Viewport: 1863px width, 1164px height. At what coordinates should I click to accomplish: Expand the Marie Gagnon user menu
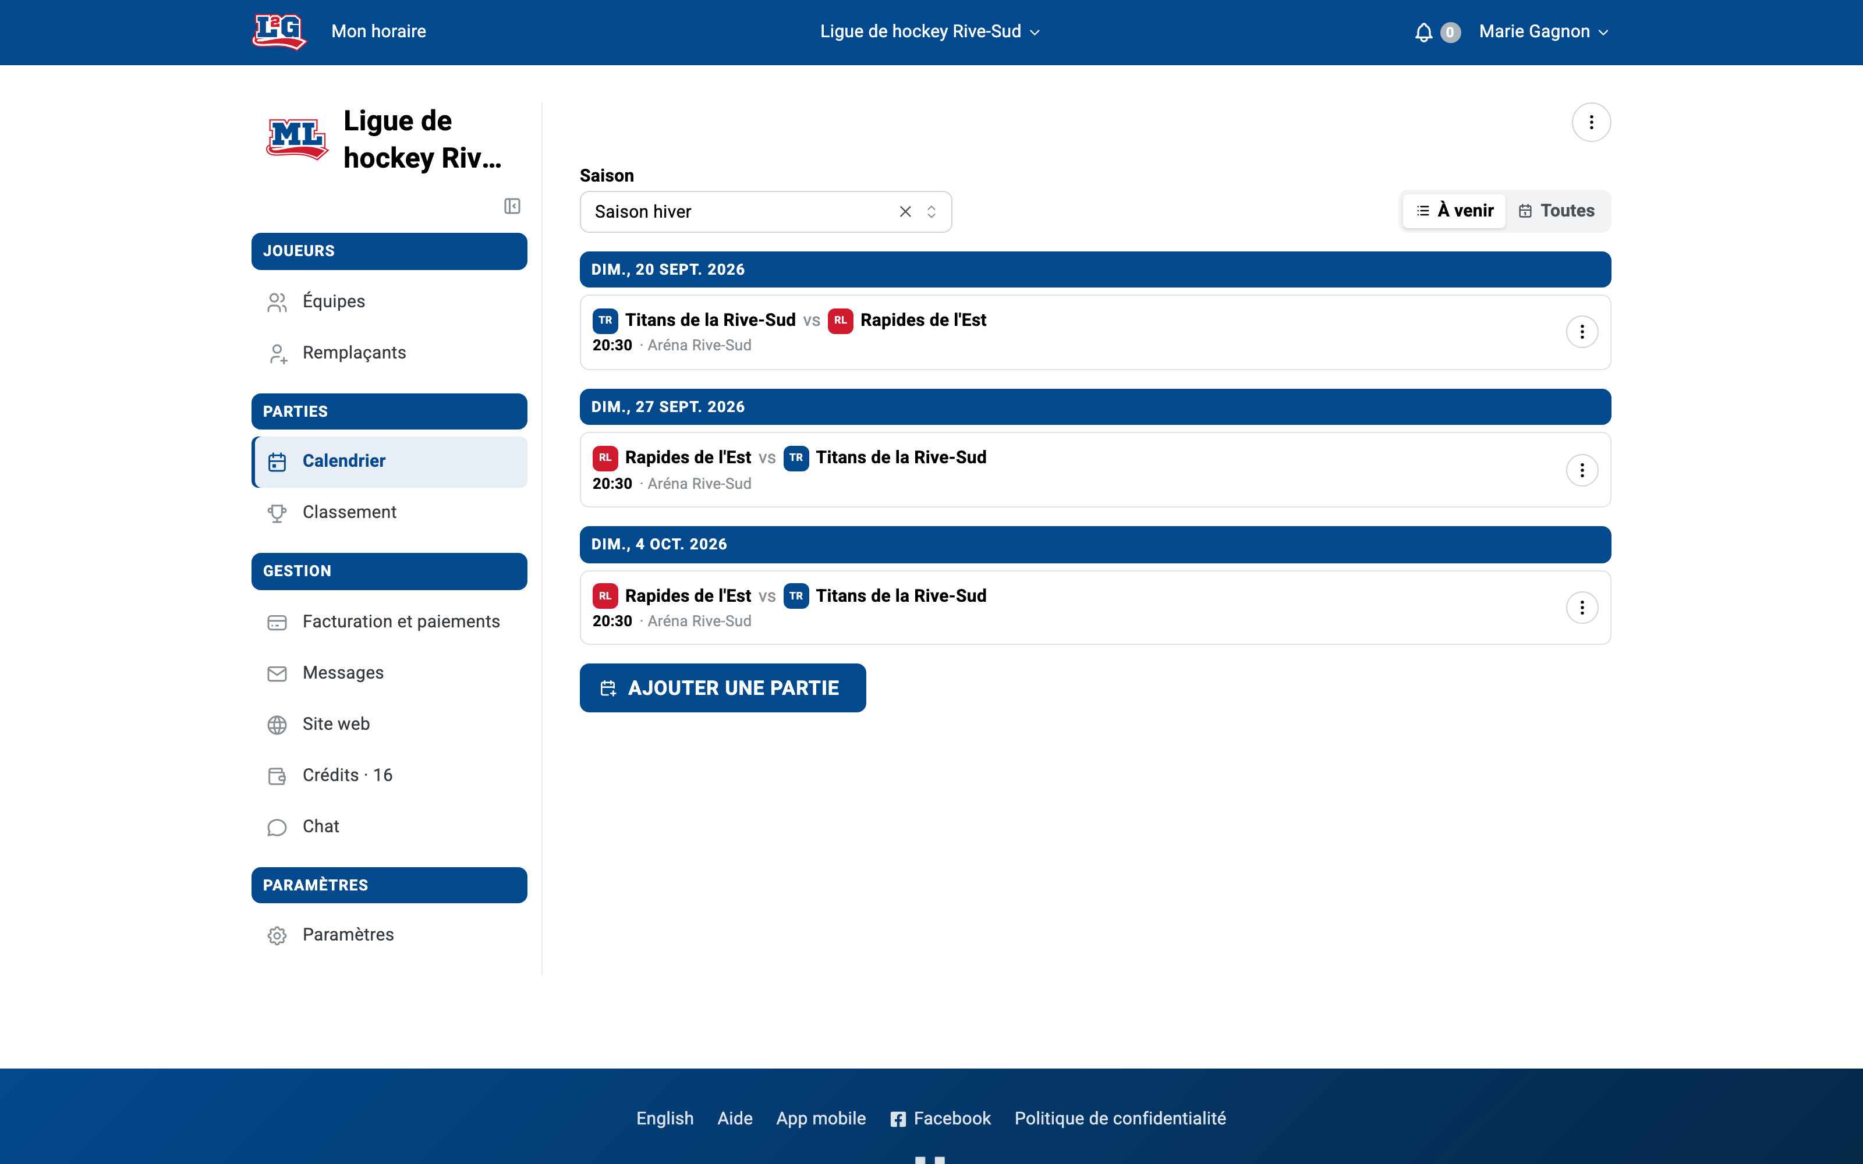coord(1543,31)
